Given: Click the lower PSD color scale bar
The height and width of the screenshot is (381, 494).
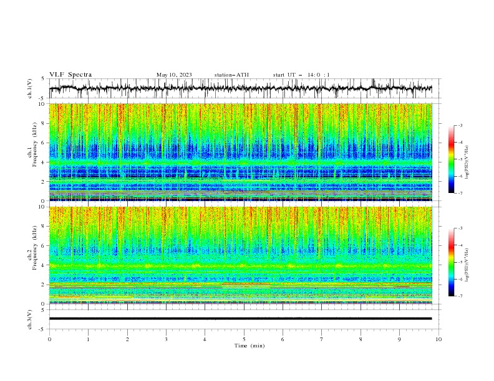Looking at the screenshot, I should [x=452, y=262].
